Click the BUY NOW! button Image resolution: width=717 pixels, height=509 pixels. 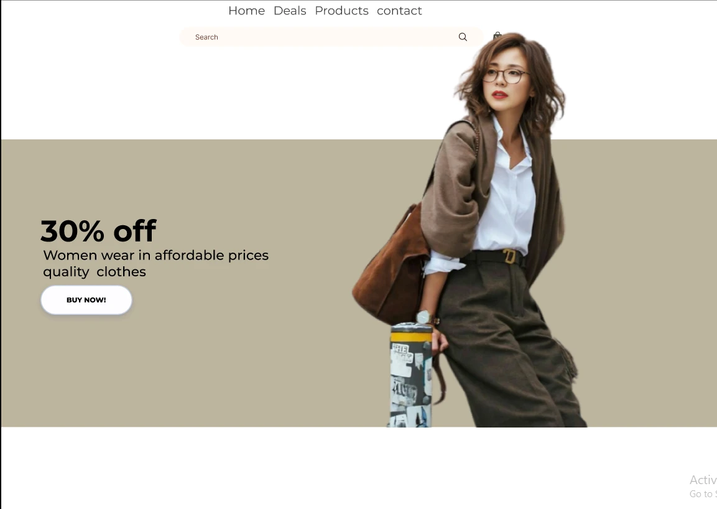click(x=86, y=300)
